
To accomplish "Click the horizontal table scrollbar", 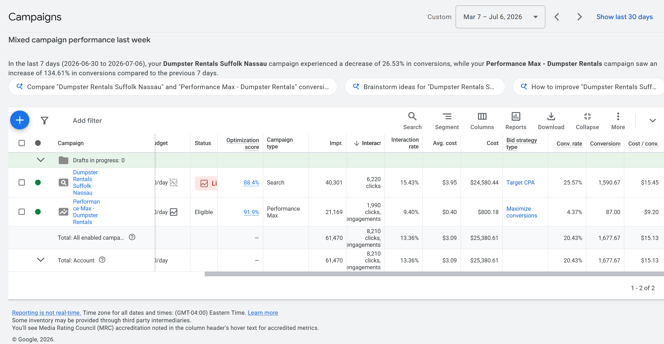I will 434,274.
